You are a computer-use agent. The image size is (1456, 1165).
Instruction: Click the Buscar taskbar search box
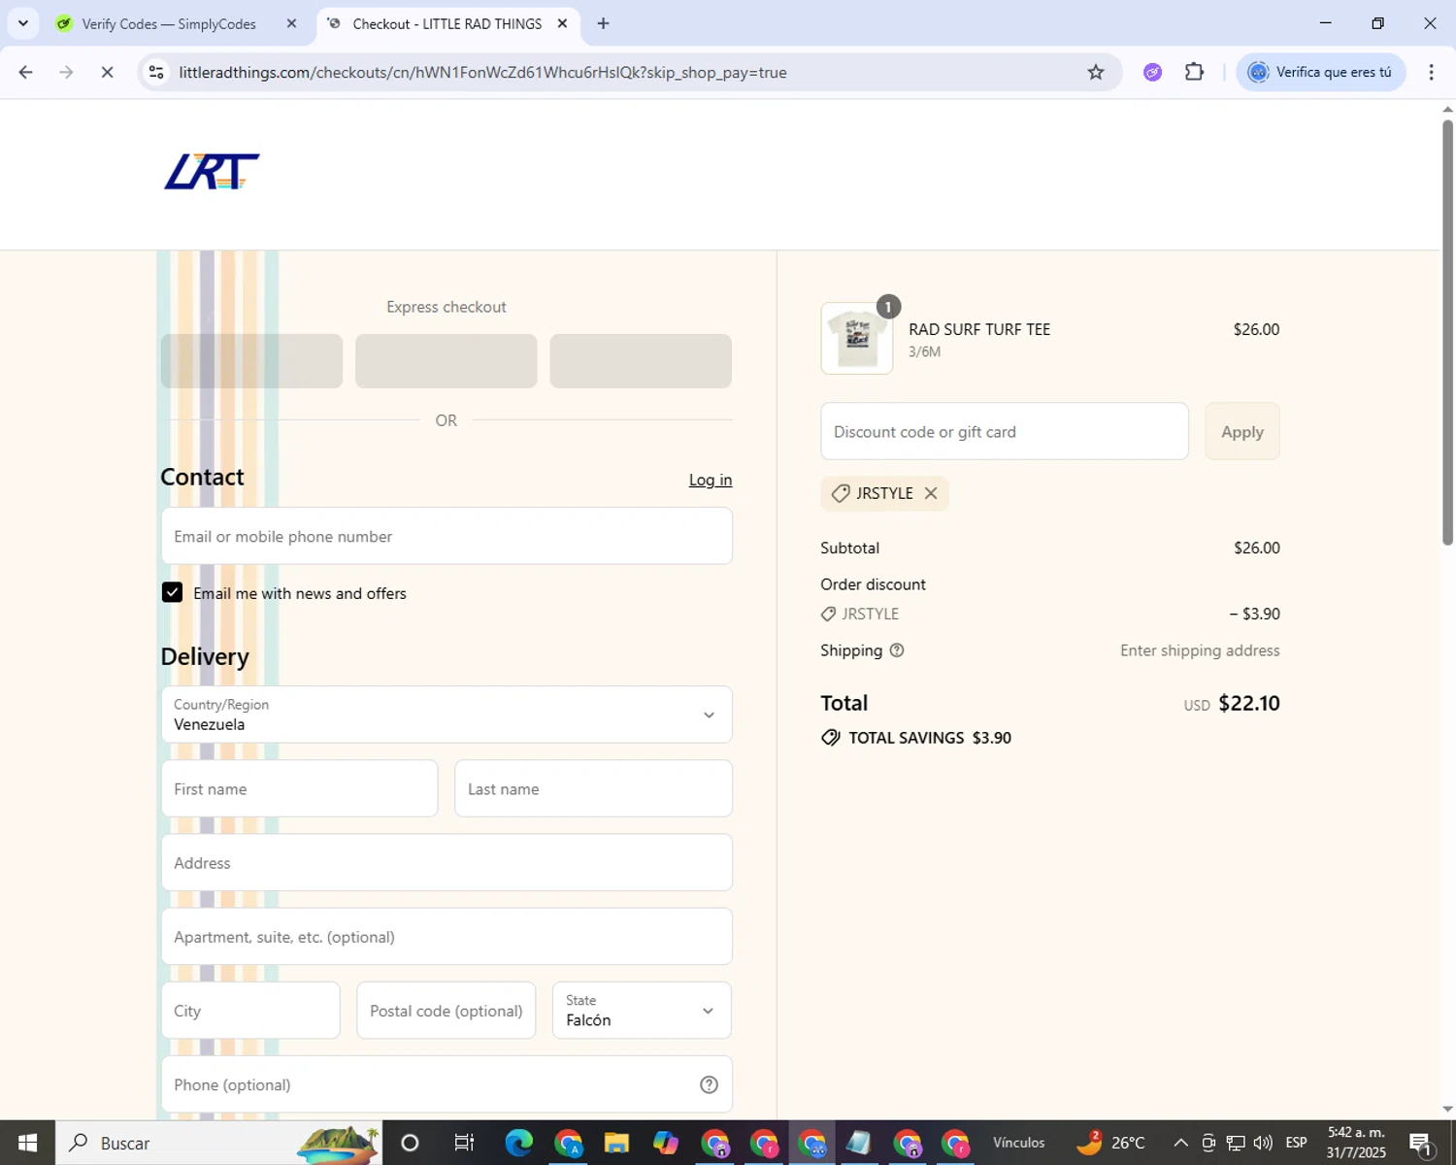[x=218, y=1143]
